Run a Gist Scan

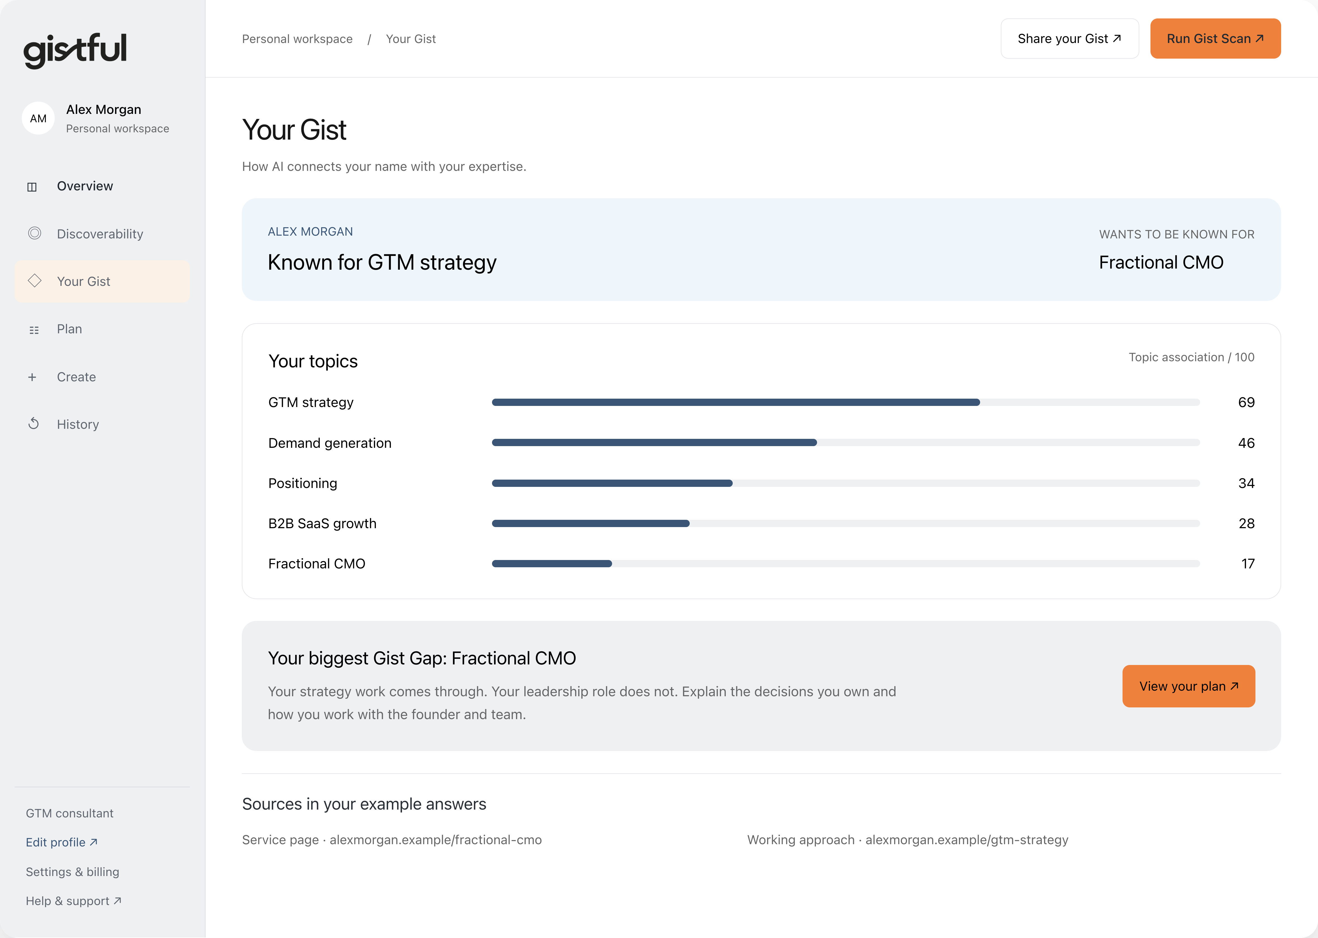[x=1215, y=39]
